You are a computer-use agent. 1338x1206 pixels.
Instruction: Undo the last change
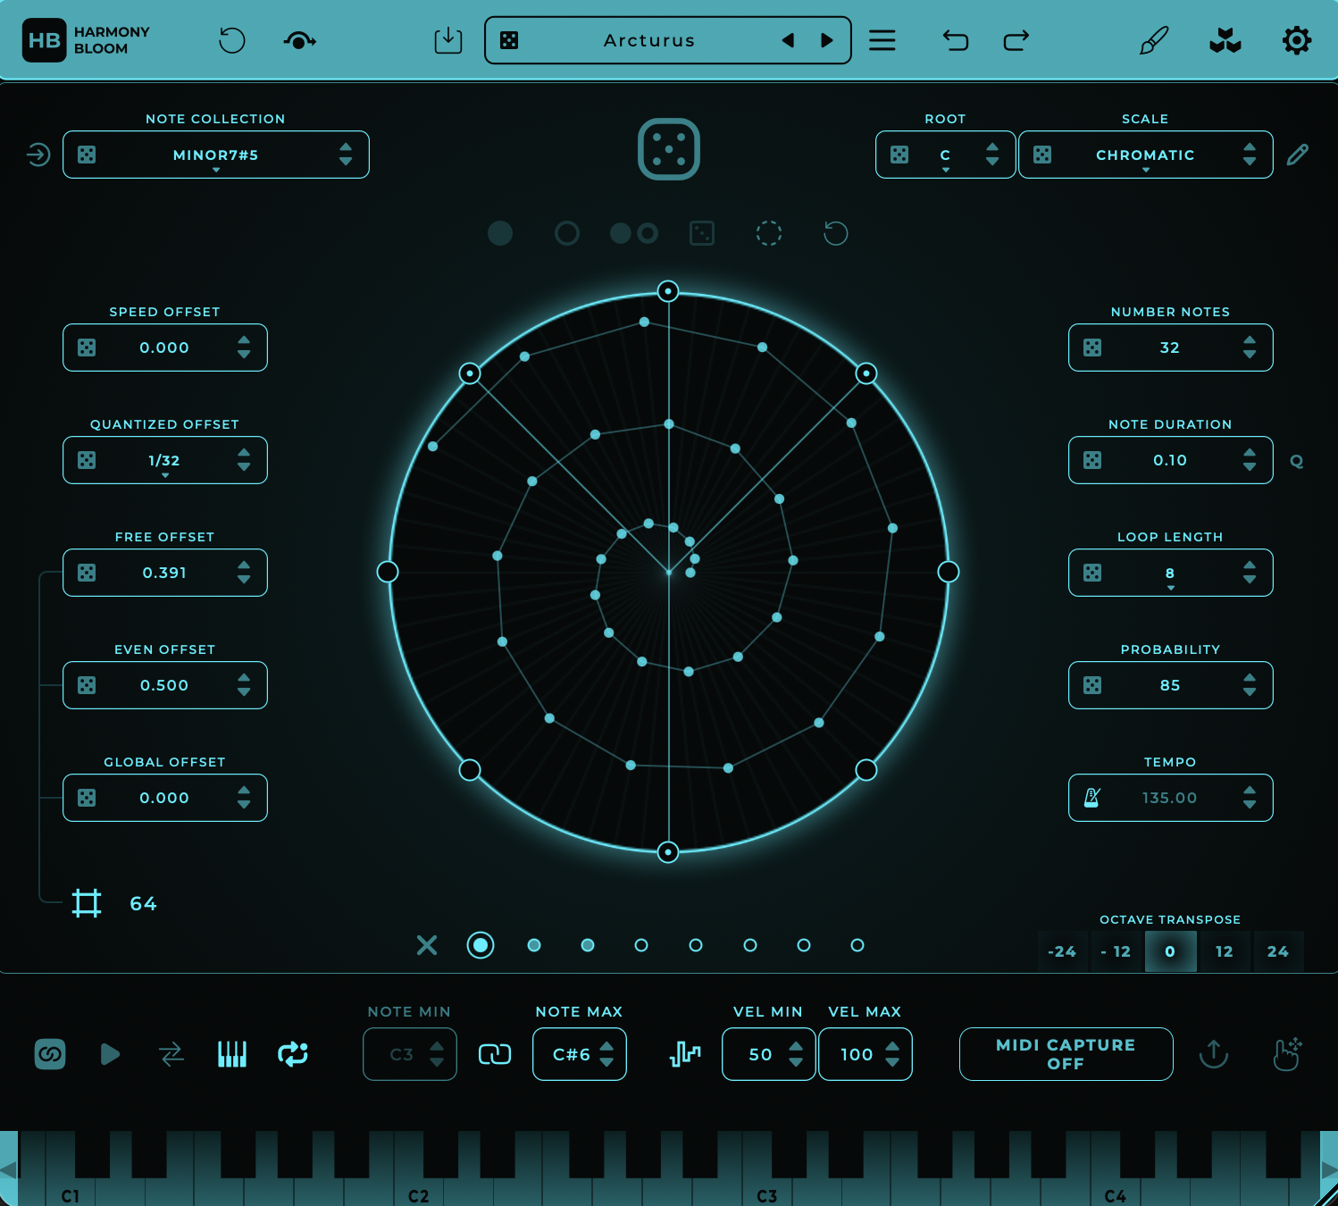pos(954,40)
